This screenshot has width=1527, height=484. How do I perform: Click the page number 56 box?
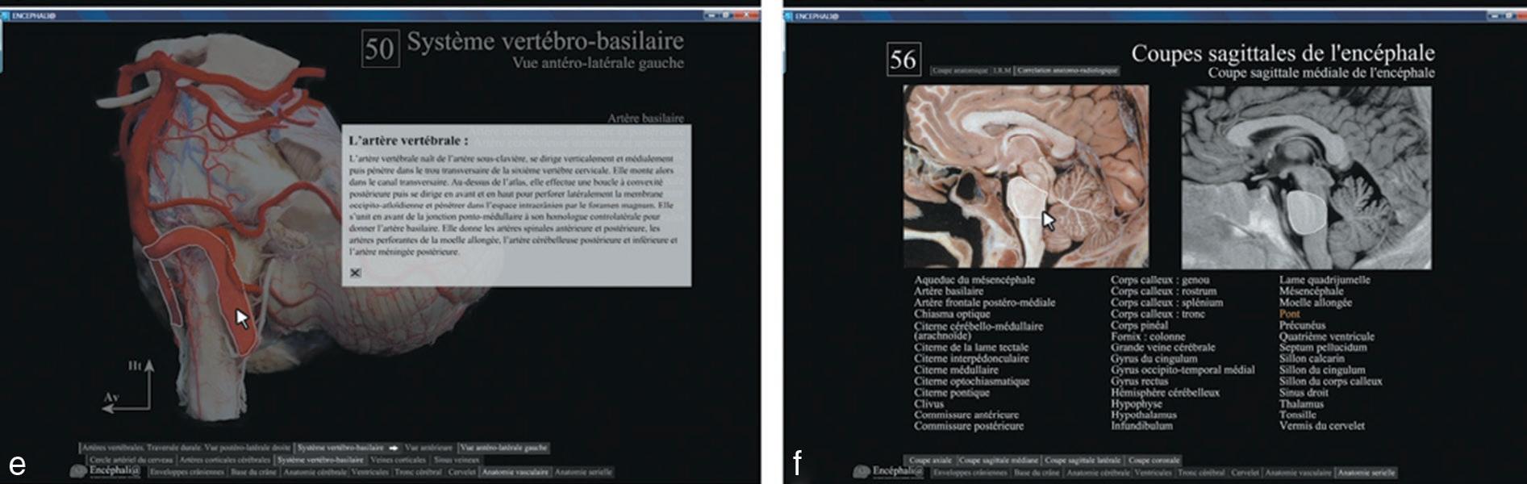(x=903, y=59)
